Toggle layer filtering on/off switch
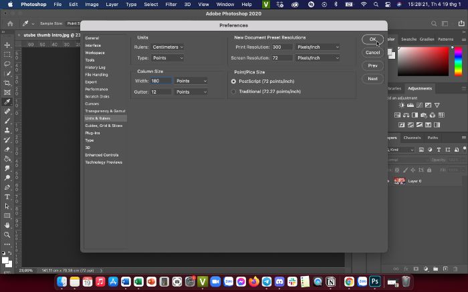Viewport: 468px width, 292px height. [465, 148]
